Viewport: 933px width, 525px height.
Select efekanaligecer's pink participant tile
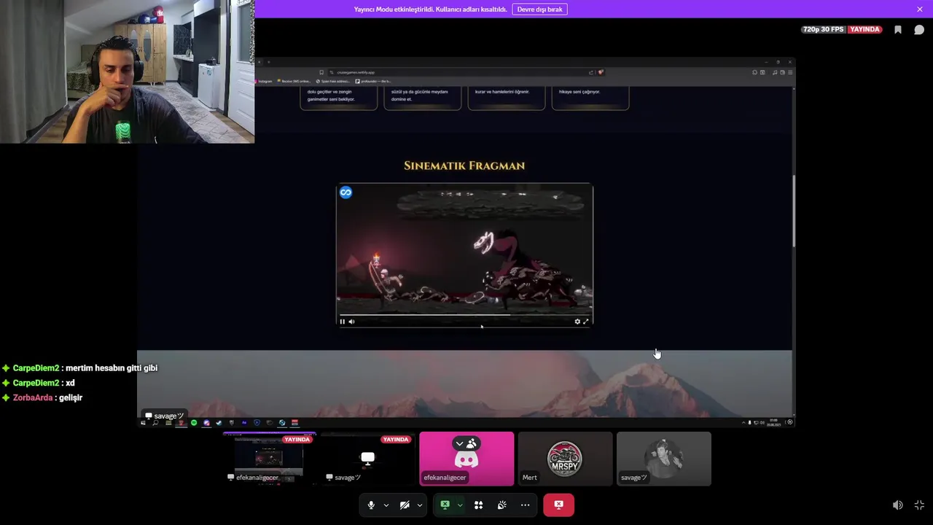pyautogui.click(x=466, y=459)
